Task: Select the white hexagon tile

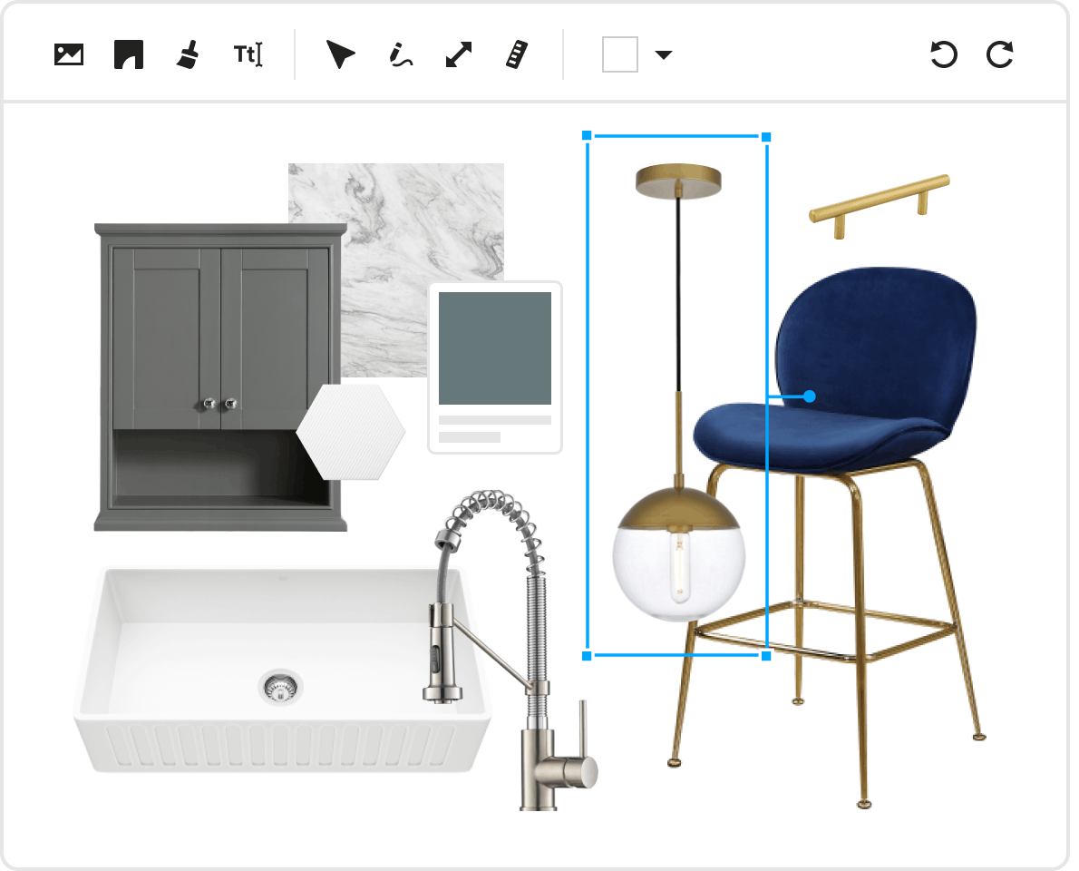Action: pyautogui.click(x=351, y=432)
